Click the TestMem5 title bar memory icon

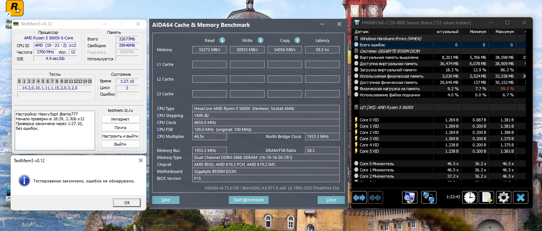(x=16, y=24)
